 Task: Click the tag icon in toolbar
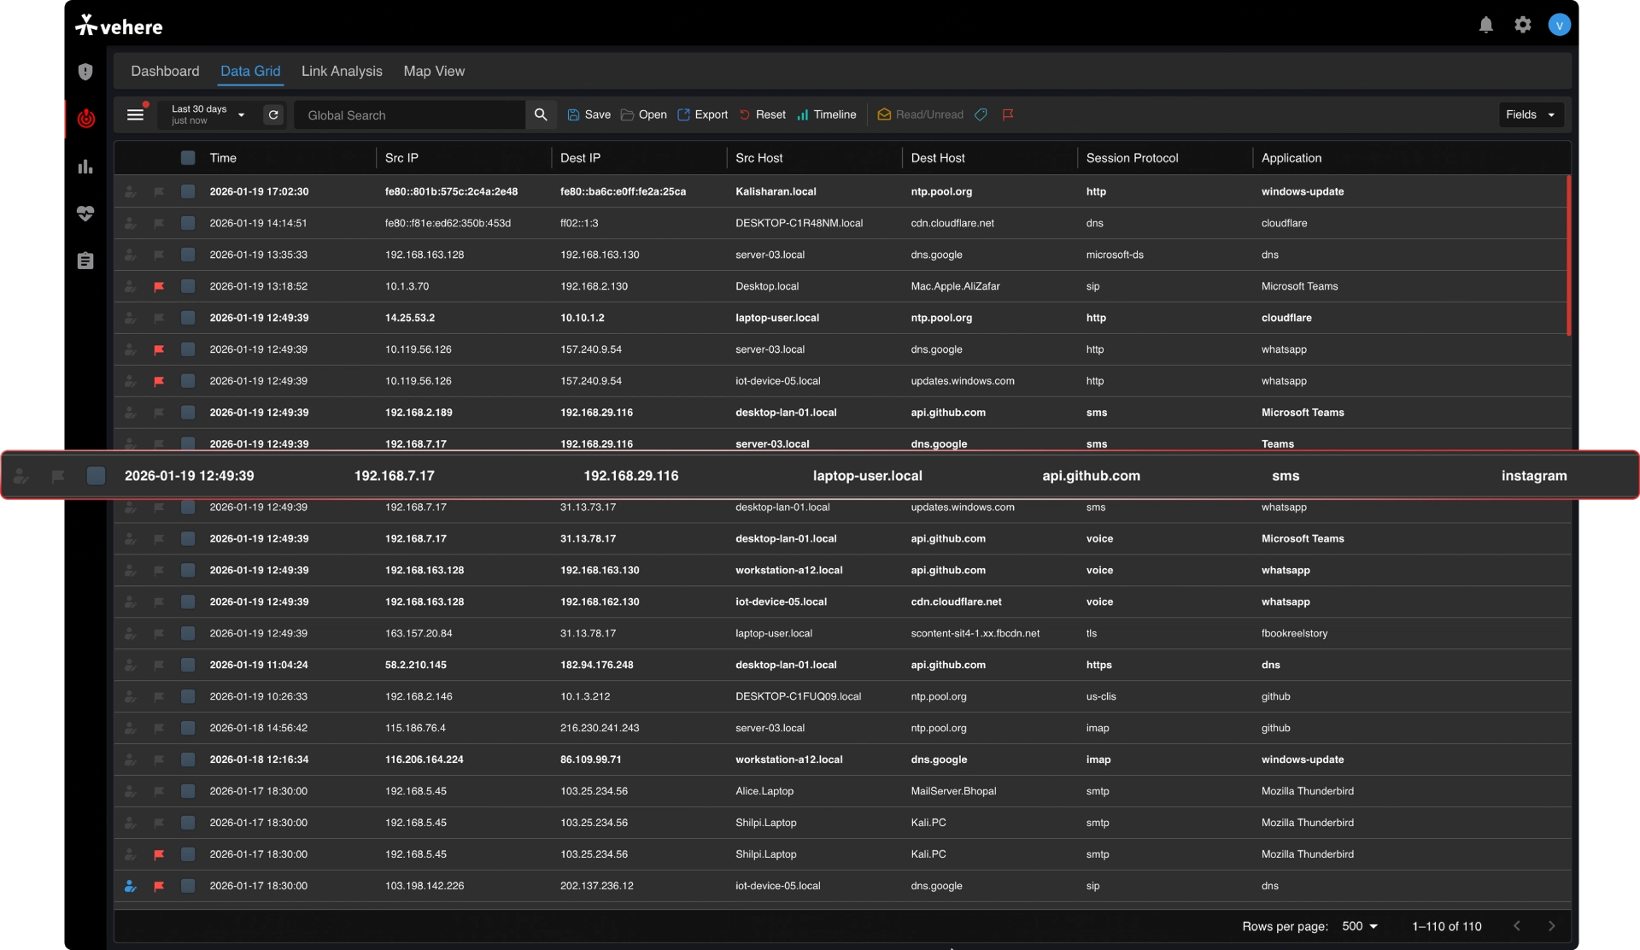pyautogui.click(x=981, y=114)
